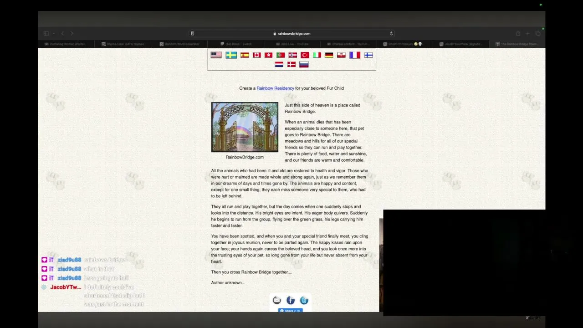The height and width of the screenshot is (328, 583).
Task: Select the Swedish flag language
Action: [x=231, y=55]
